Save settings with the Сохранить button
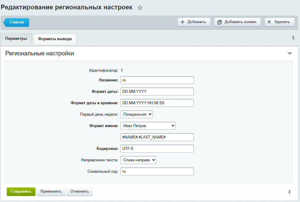Screen dimensions: 300x202 [x=21, y=191]
